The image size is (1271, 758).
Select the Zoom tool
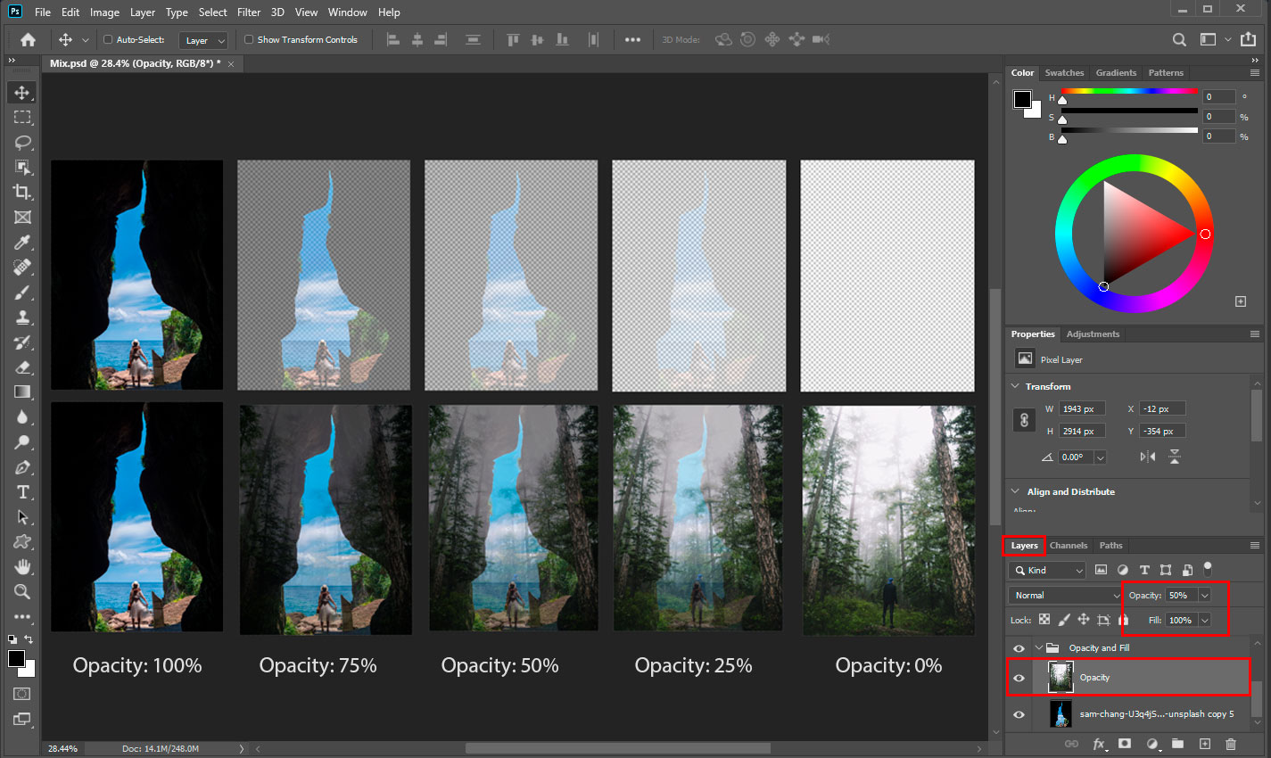click(x=21, y=591)
